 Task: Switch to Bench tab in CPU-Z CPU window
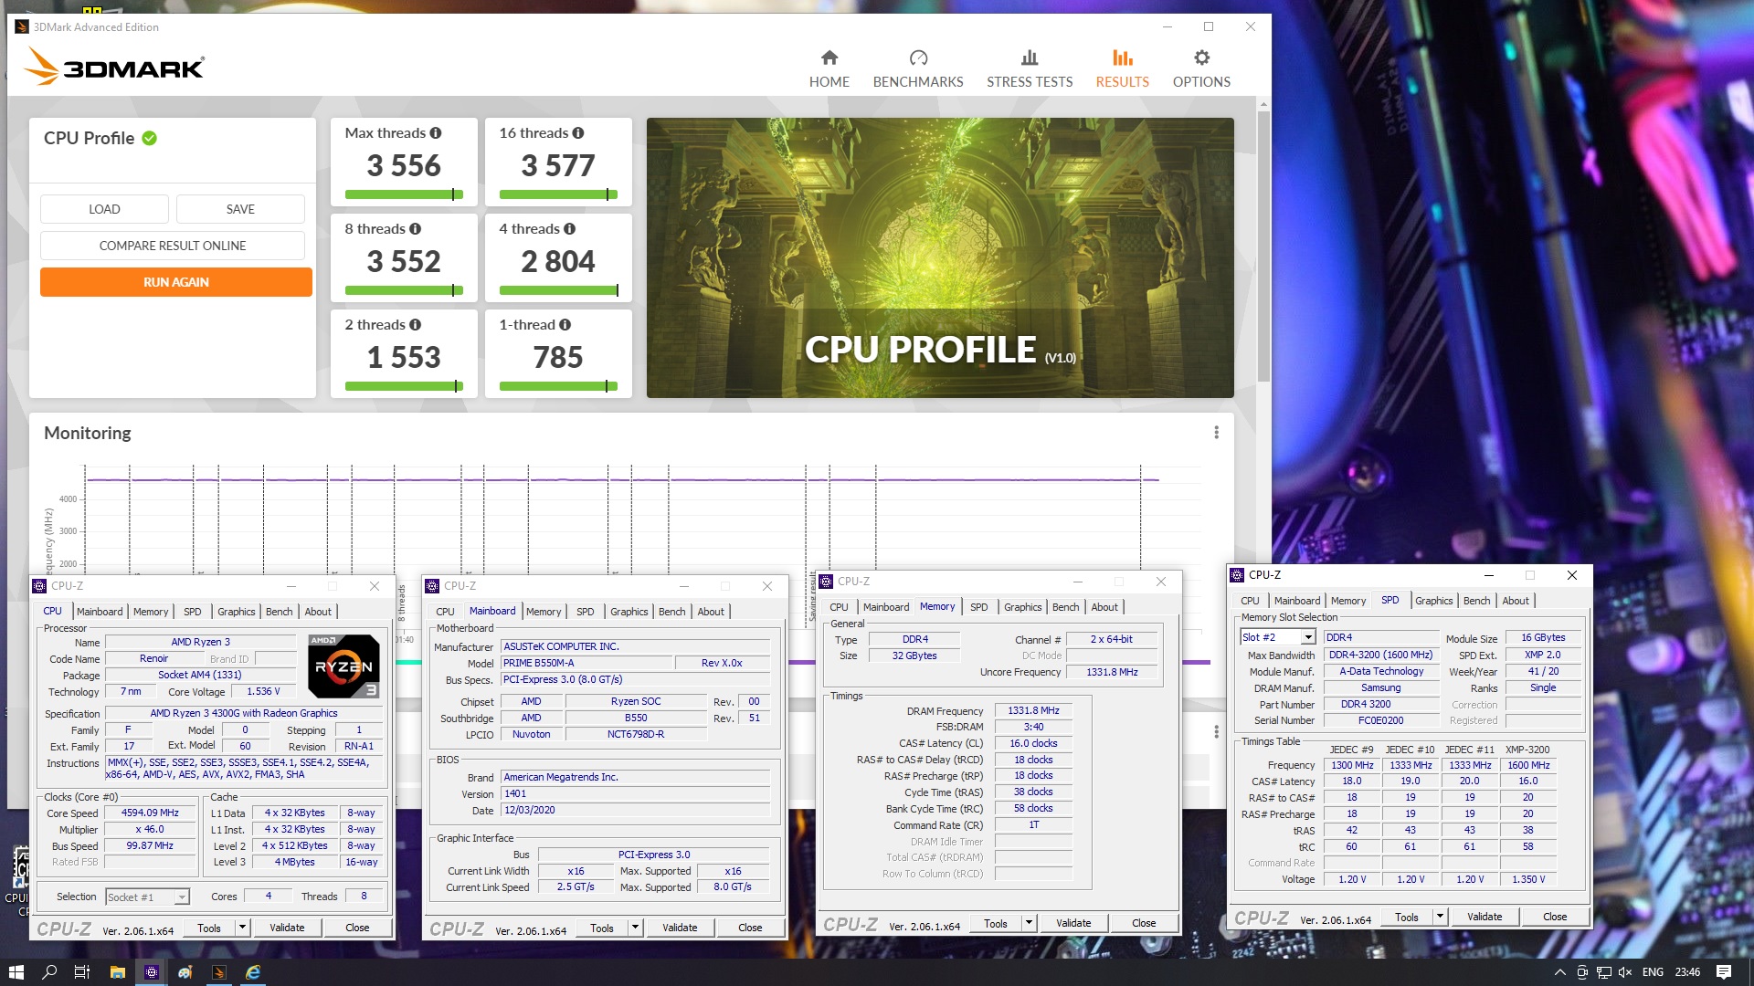(x=280, y=612)
